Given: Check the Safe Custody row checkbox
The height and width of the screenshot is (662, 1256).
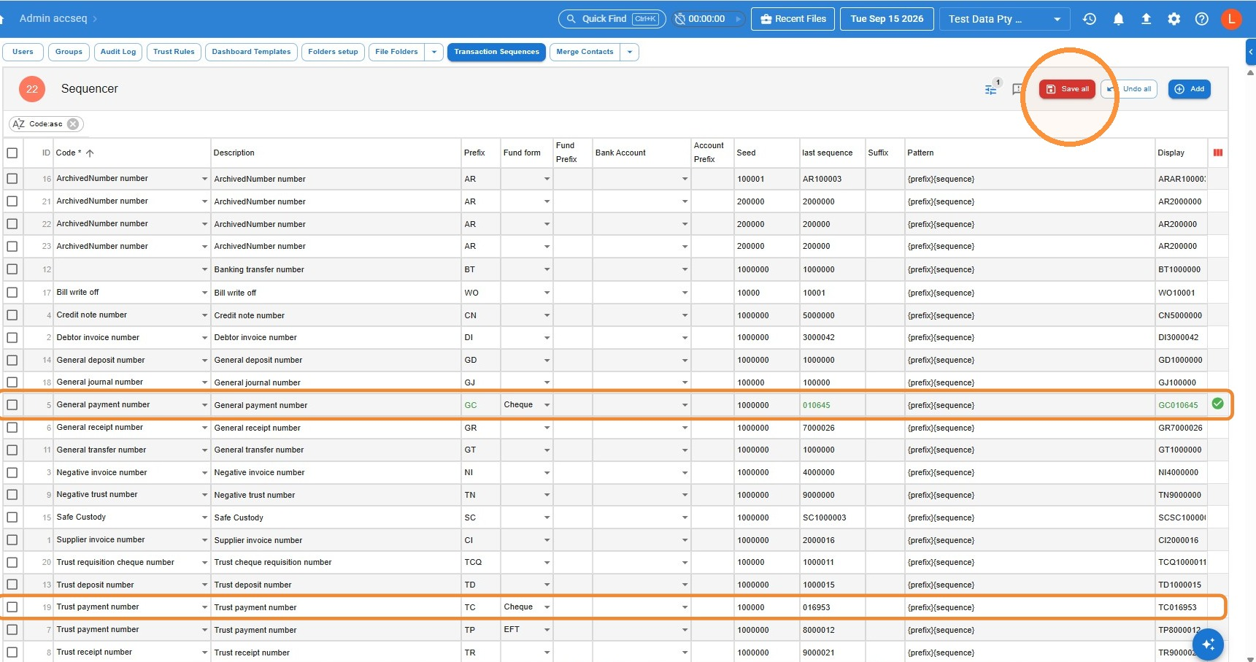Looking at the screenshot, I should point(12,517).
